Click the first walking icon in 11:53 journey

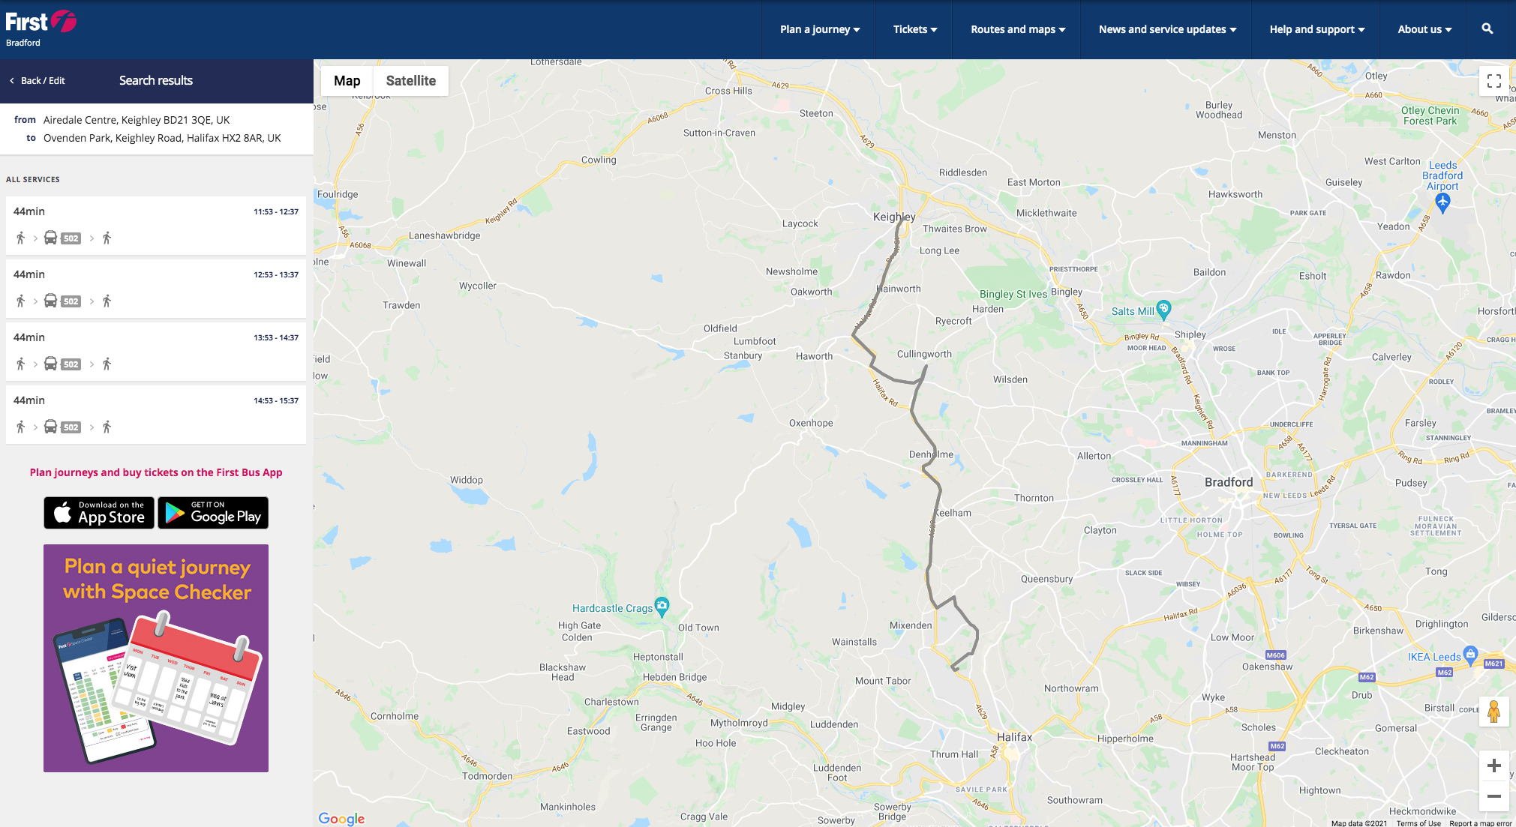tap(20, 238)
